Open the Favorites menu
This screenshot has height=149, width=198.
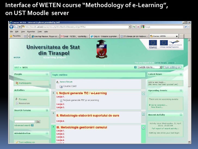[31, 32]
